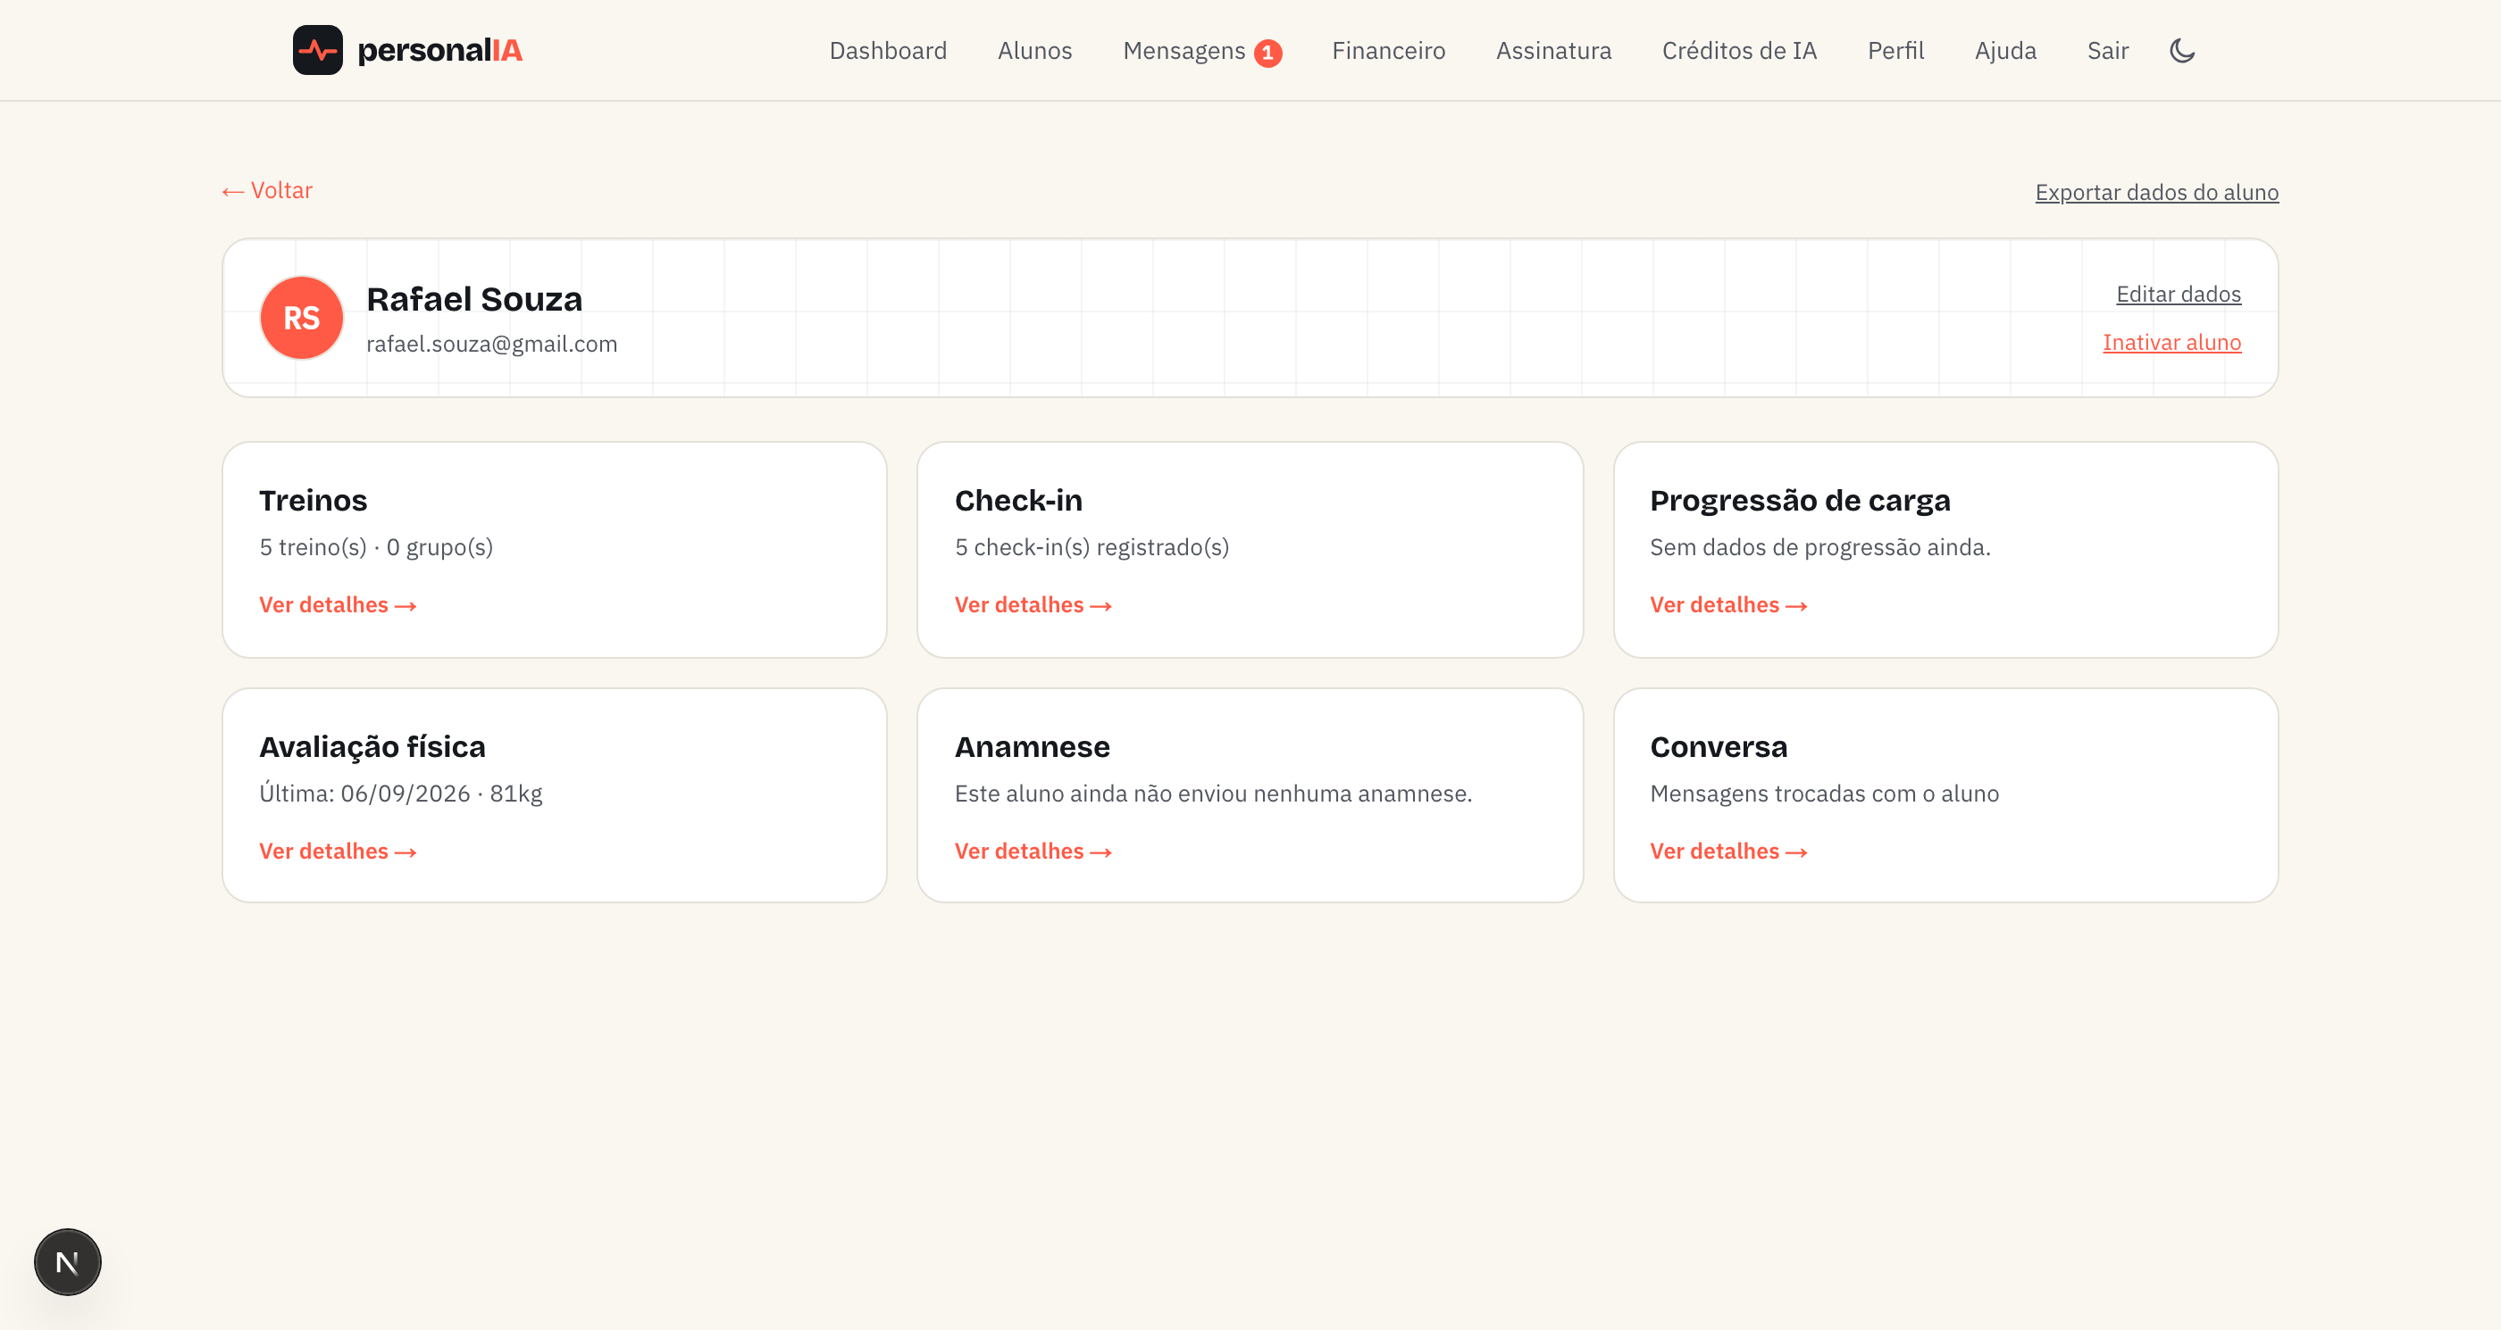
Task: Click the Rafael Souza name heading
Action: [473, 299]
